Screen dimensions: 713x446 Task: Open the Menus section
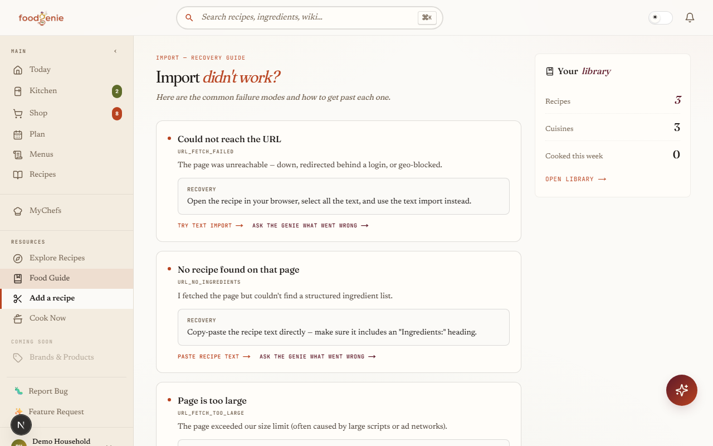(x=67, y=154)
